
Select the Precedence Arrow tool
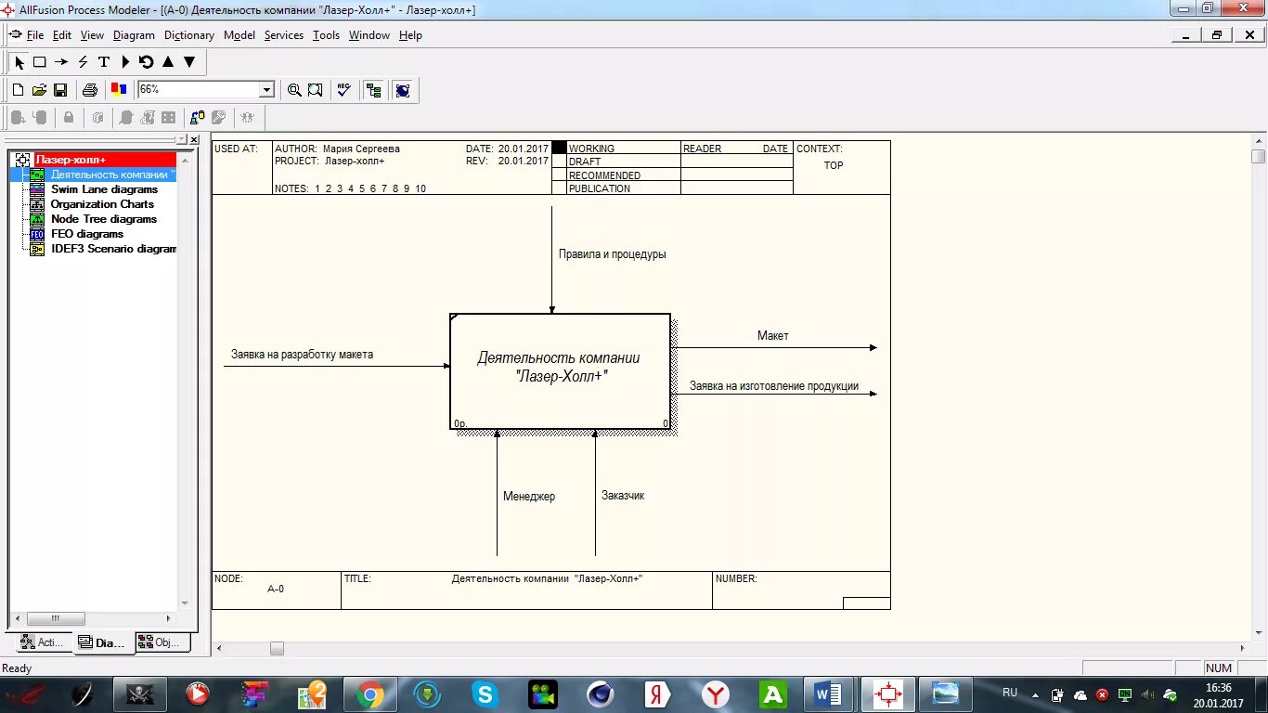pos(61,62)
